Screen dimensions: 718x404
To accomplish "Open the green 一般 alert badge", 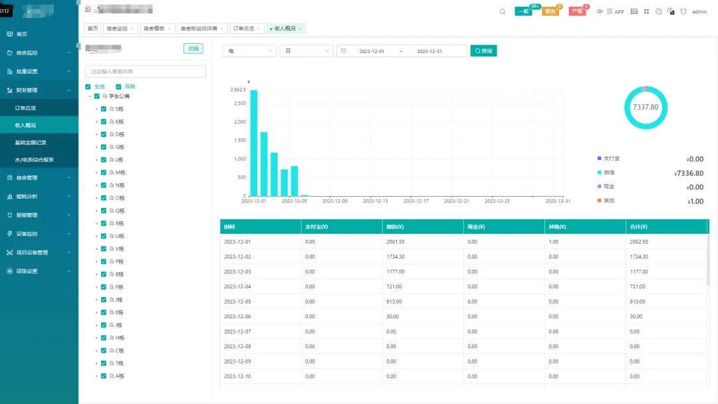I will [x=523, y=11].
